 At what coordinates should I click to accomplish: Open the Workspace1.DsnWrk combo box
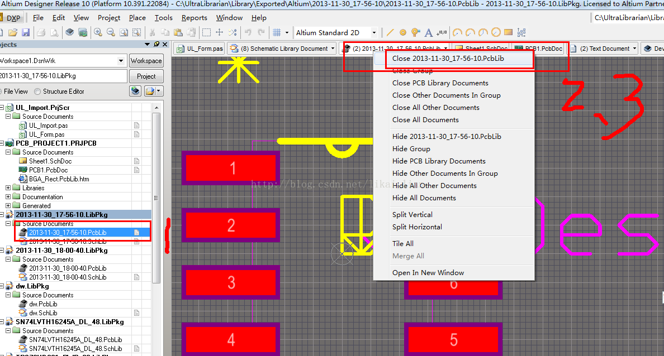(121, 61)
